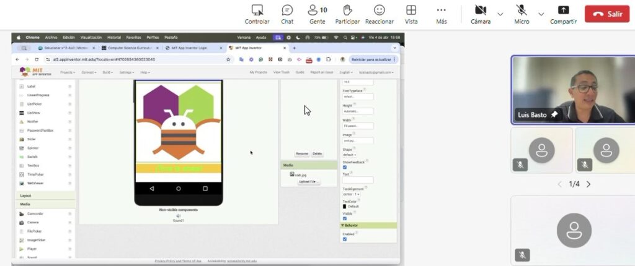
Task: Toggle the ShowFeedback checkbox
Action: (x=345, y=167)
